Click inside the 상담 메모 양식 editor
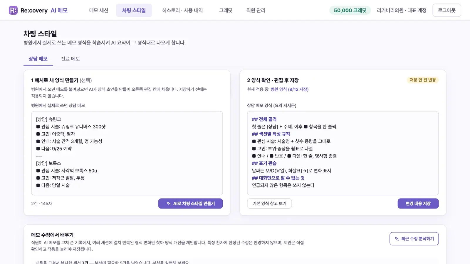The image size is (470, 264). coord(343,153)
